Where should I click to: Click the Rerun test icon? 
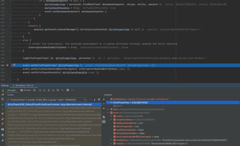point(2,90)
